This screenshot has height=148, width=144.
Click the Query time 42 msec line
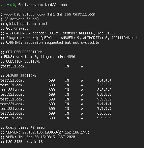pos(23,127)
